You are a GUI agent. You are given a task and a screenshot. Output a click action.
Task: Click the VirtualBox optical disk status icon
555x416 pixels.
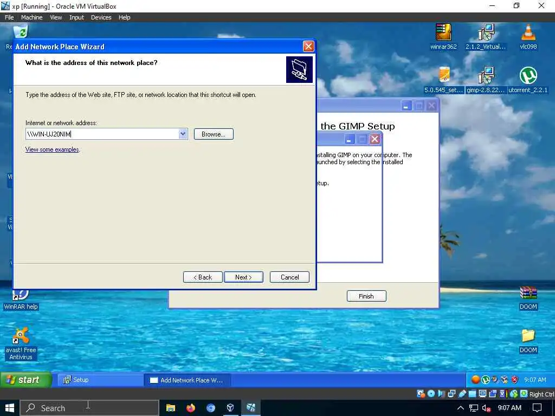point(431,394)
